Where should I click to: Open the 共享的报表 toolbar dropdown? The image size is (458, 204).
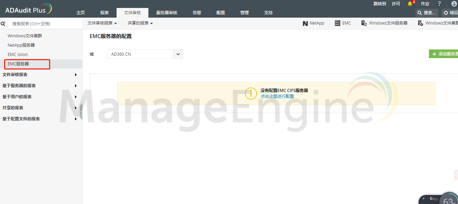tap(140, 23)
